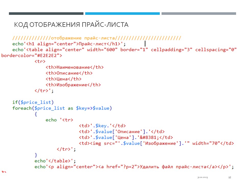The width and height of the screenshot is (245, 184).
Task: Click the "Цена" table header line
Action: (63, 79)
